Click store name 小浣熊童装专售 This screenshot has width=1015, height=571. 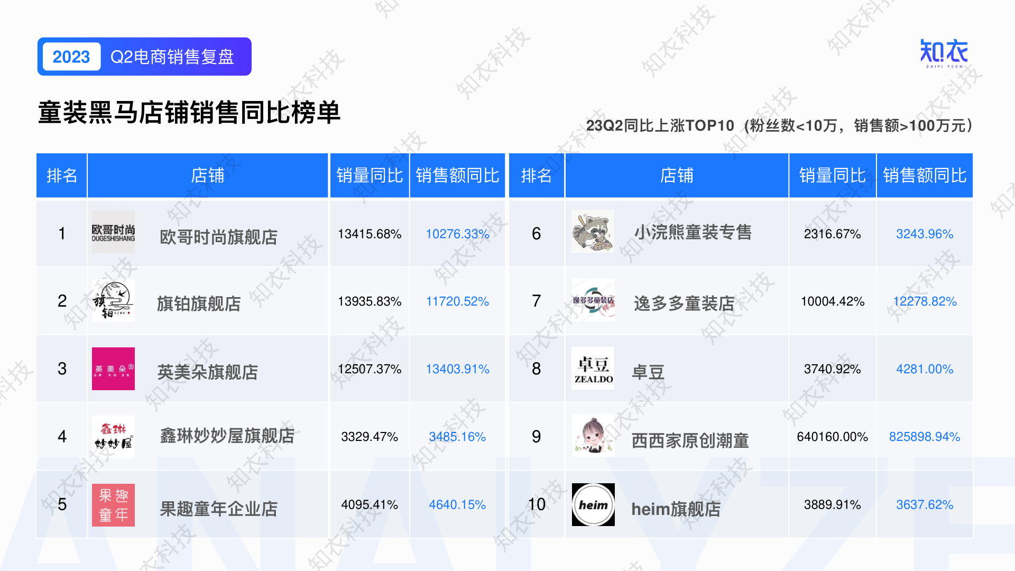pyautogui.click(x=693, y=232)
